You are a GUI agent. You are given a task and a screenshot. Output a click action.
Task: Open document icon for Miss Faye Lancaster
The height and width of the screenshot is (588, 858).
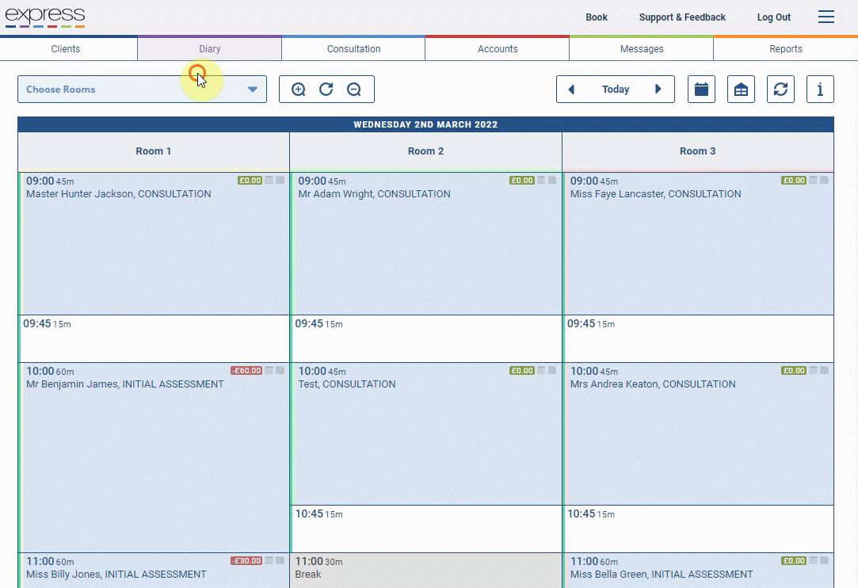point(824,180)
